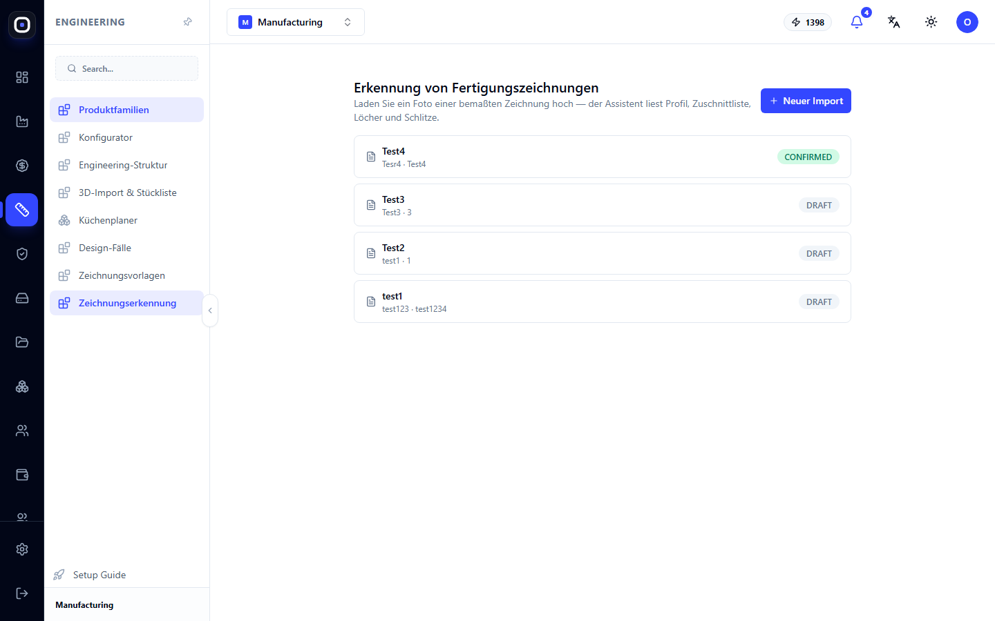Screen dimensions: 995x621
Task: Open Engineering-Struktur in the sidebar
Action: point(126,165)
